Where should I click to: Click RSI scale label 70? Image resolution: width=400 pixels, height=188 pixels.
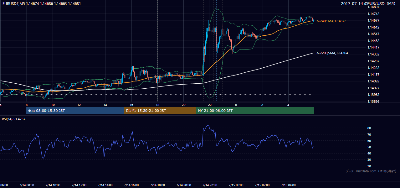pos(369,134)
